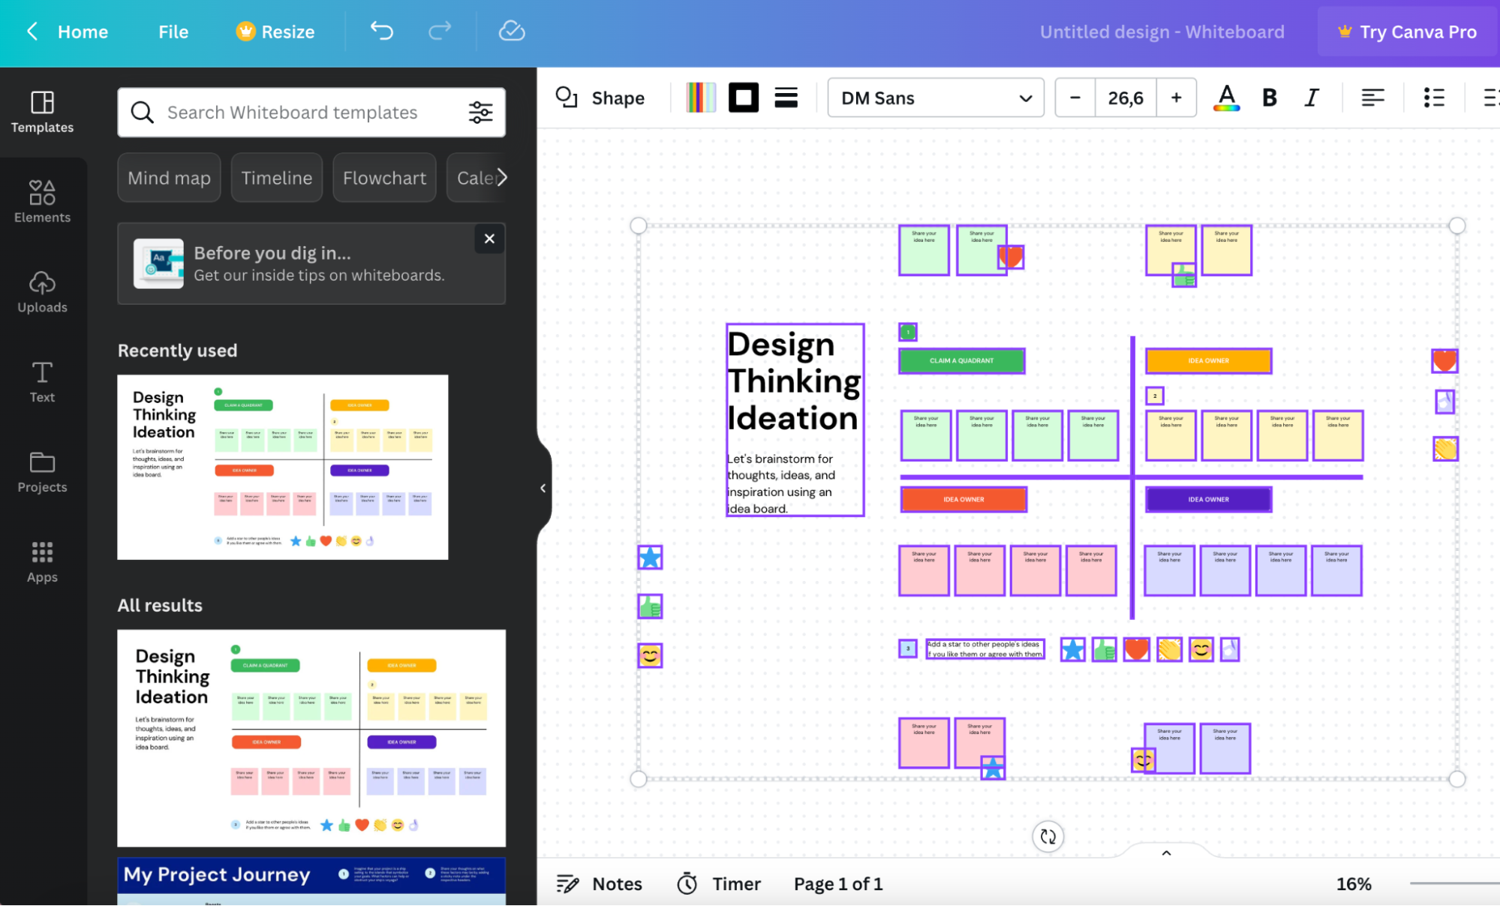Select the heart sticker in bottom sticker row
The image size is (1500, 906).
pyautogui.click(x=1136, y=649)
